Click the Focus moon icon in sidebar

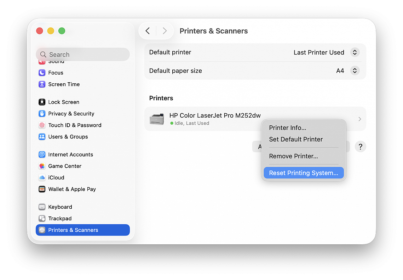click(42, 73)
